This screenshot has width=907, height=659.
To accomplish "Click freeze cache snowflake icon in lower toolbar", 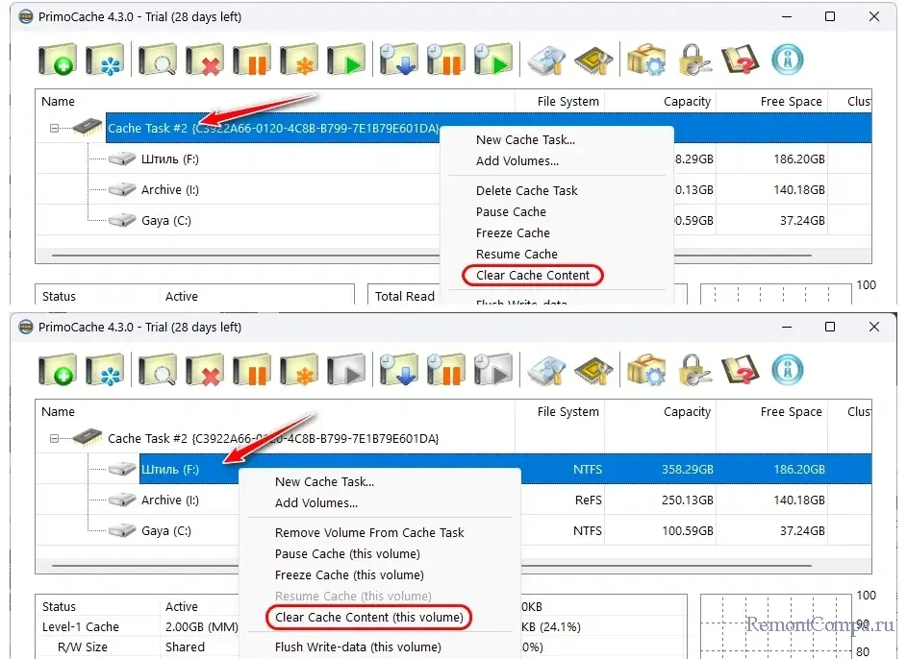I will (298, 371).
